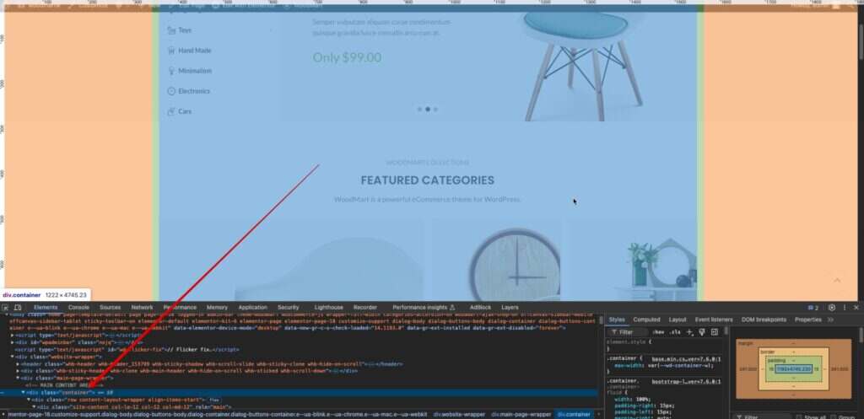Expand the first script text/javascript node

coord(13,336)
